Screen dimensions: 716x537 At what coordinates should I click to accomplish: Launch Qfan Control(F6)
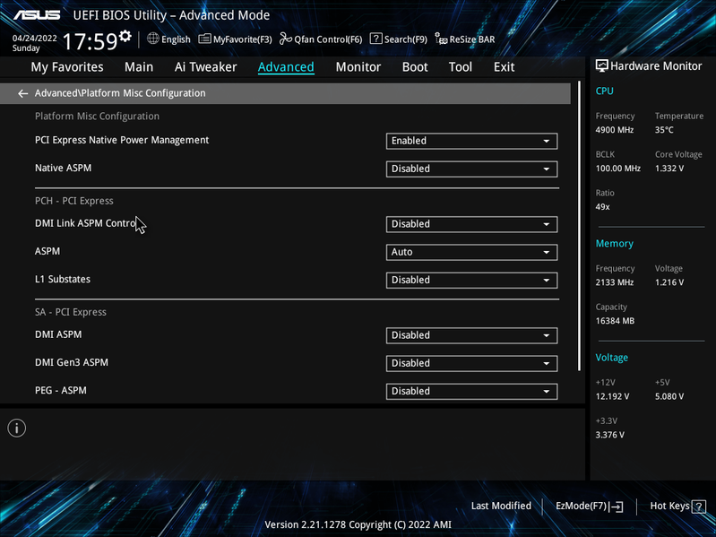click(x=321, y=39)
